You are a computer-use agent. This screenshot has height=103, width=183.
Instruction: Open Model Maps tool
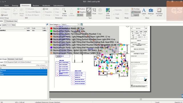(22, 12)
